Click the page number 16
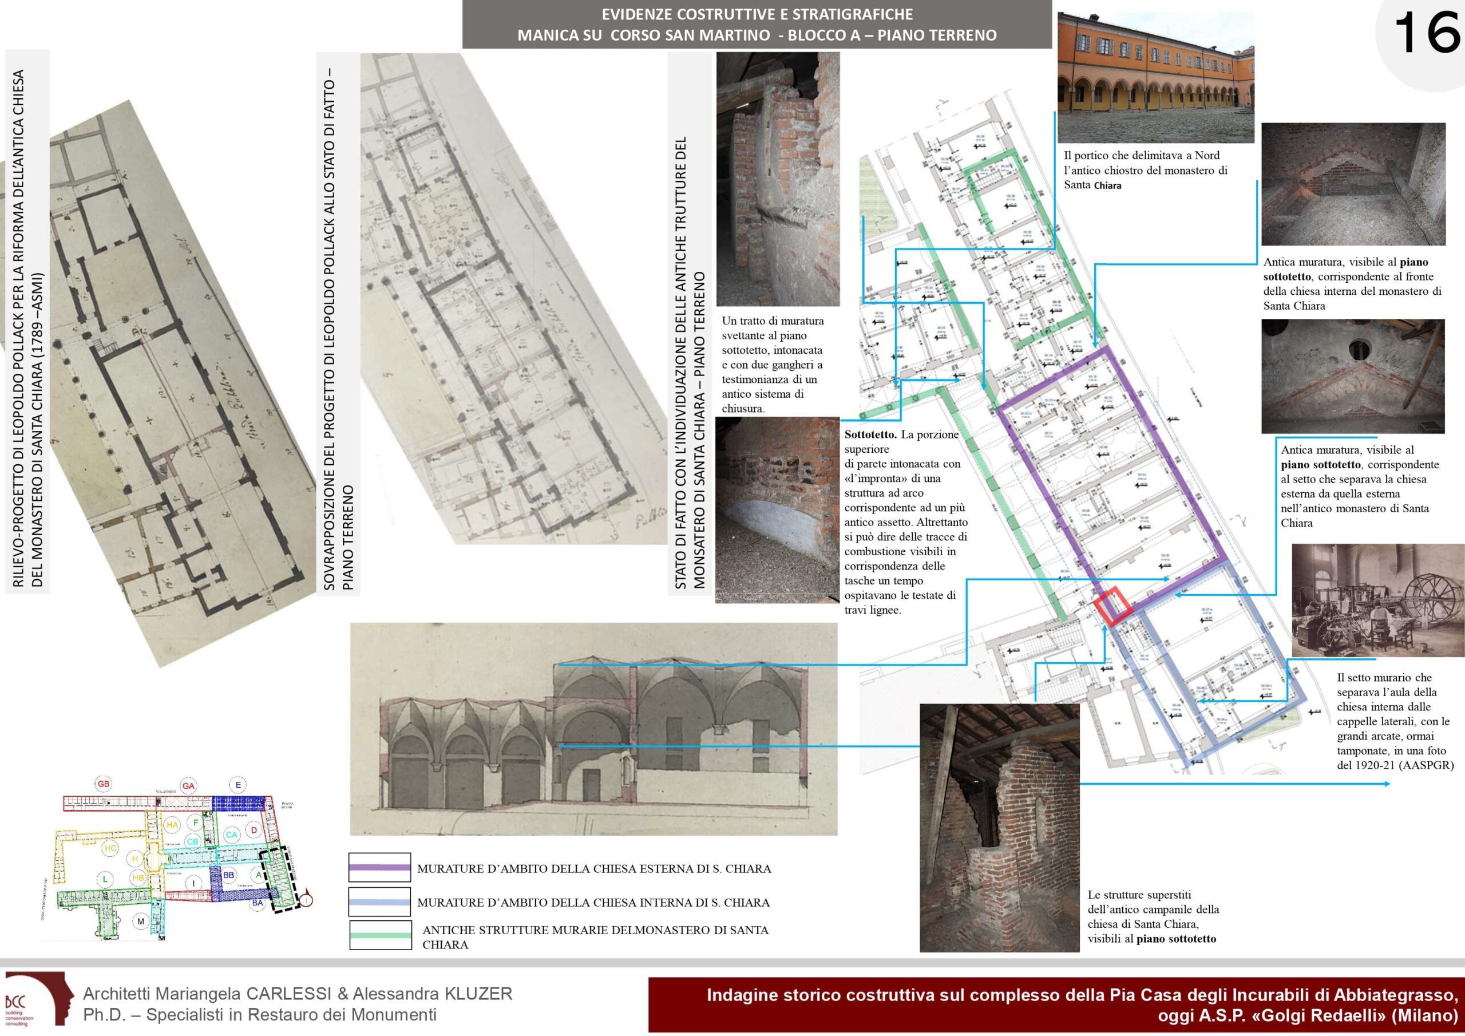Viewport: 1465px width, 1036px height. point(1427,33)
